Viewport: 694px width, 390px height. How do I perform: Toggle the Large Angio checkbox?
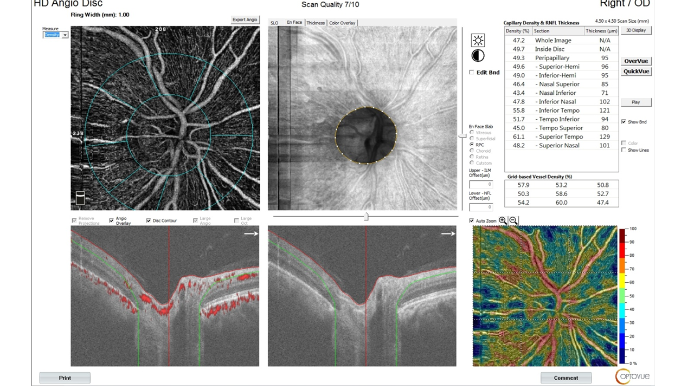[195, 220]
